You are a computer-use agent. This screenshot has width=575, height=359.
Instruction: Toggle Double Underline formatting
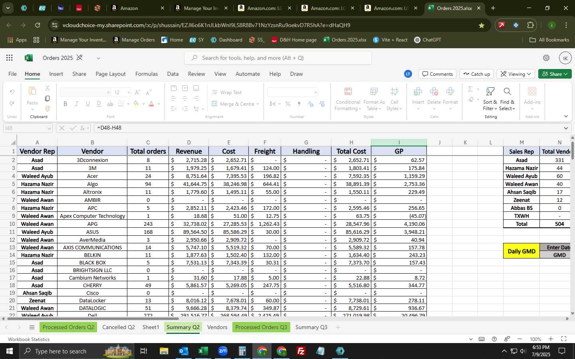99,104
